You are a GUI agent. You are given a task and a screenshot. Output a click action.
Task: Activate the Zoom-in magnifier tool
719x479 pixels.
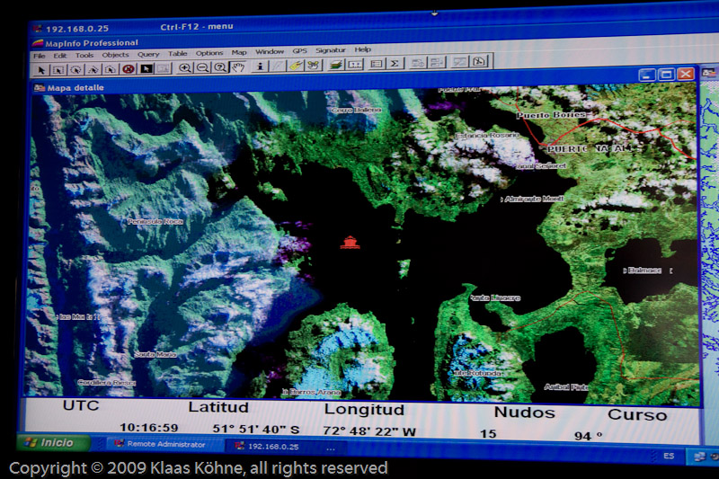click(185, 67)
